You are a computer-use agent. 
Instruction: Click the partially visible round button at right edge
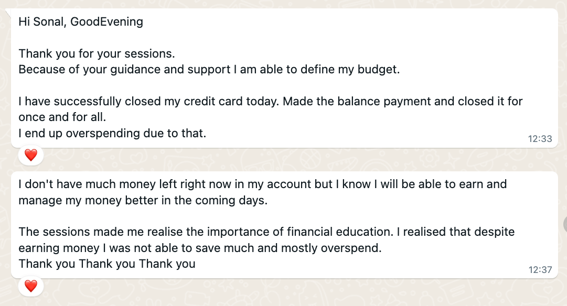click(565, 224)
